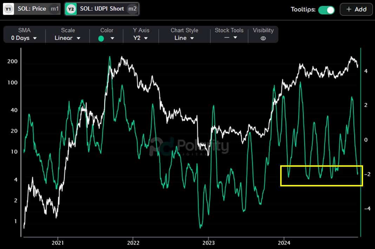This screenshot has height=249, width=375.
Task: Click the Polarity watermark logo
Action: pos(189,146)
